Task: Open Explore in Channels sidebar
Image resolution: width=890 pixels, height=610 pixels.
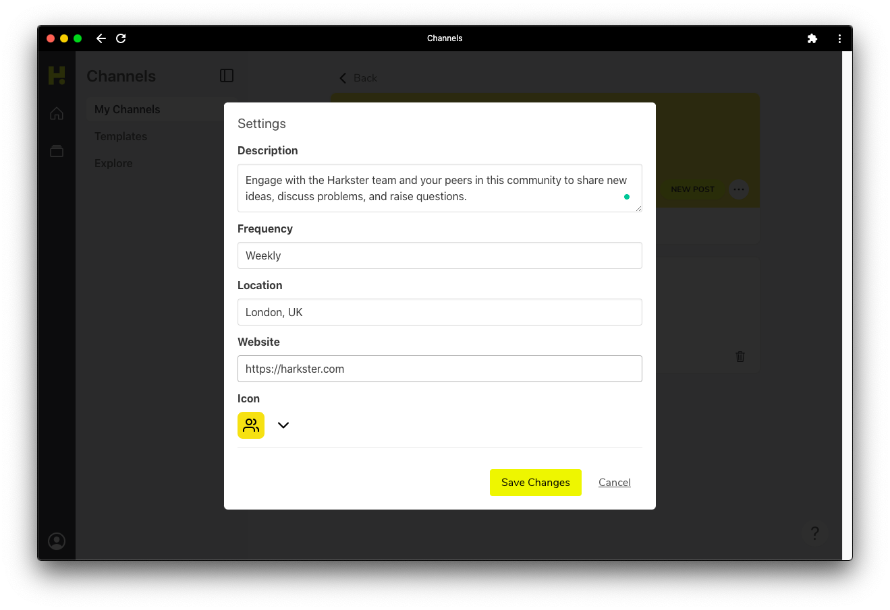Action: click(x=113, y=163)
